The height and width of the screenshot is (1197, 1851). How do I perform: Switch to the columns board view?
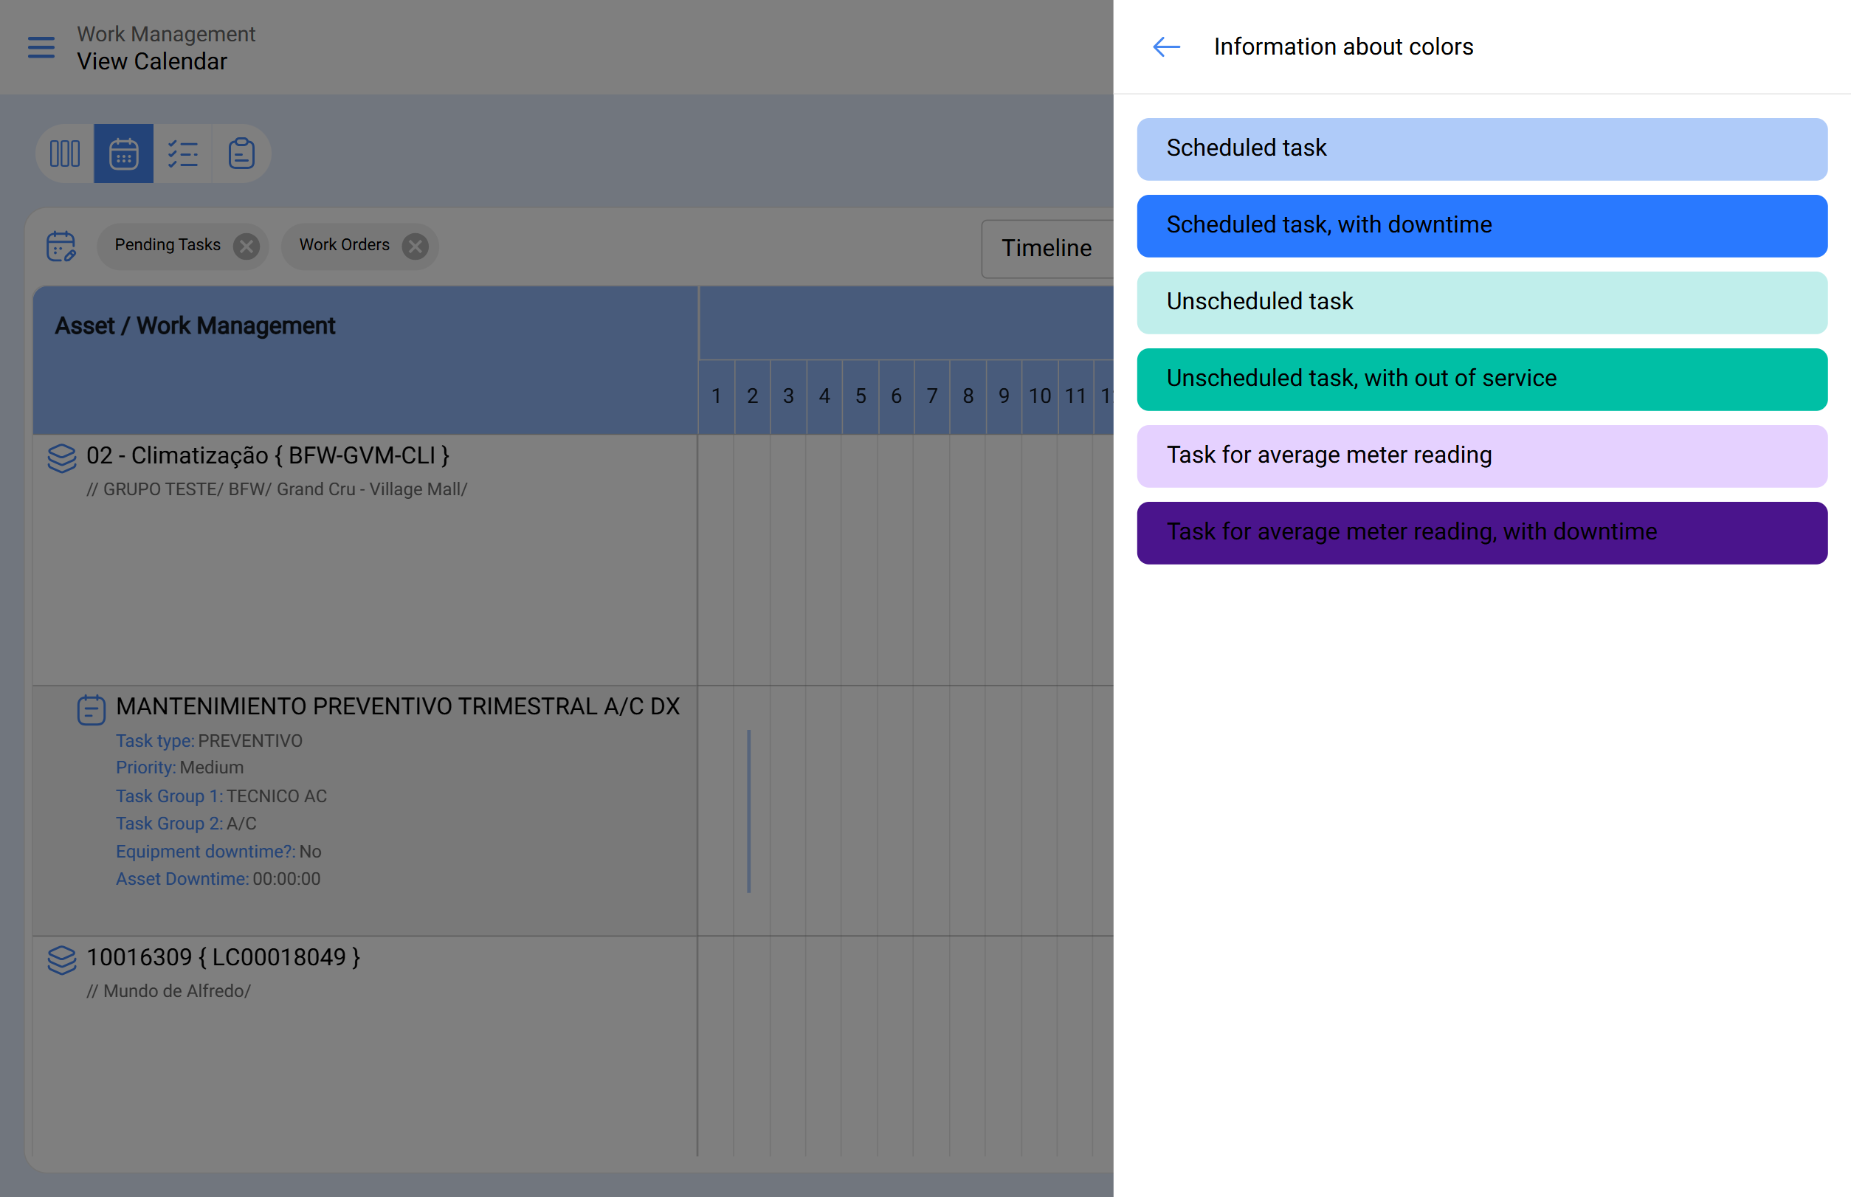(x=64, y=154)
